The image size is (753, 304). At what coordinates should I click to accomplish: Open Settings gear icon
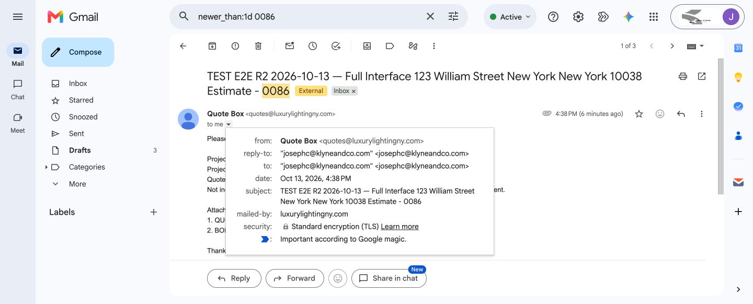tap(578, 17)
